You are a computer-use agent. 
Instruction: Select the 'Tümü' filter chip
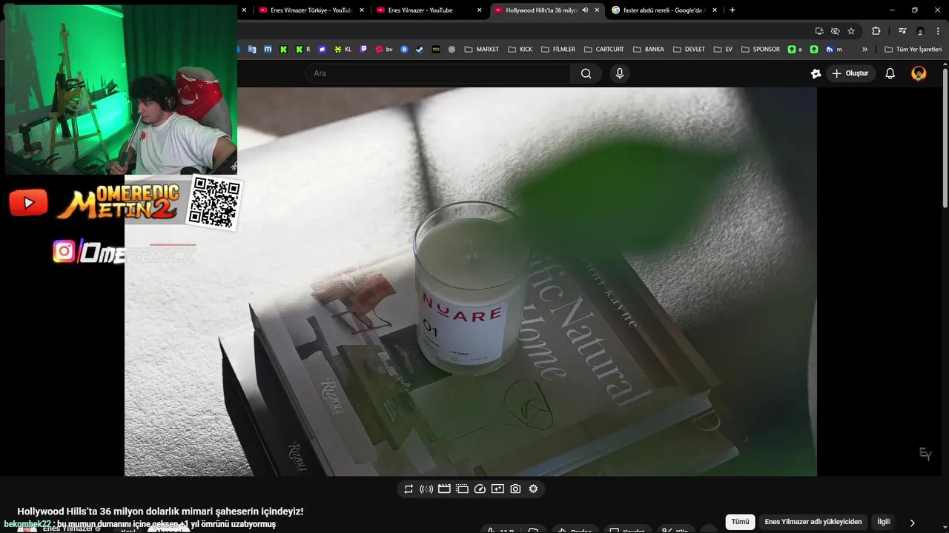[x=740, y=522]
